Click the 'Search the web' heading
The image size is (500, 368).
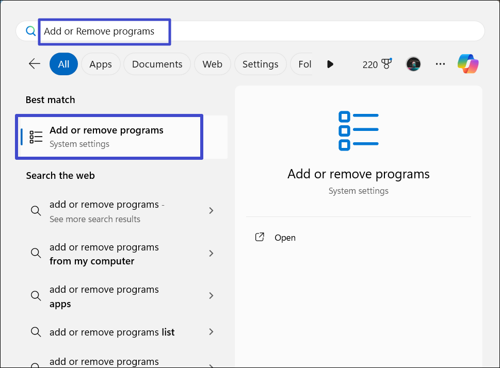60,176
